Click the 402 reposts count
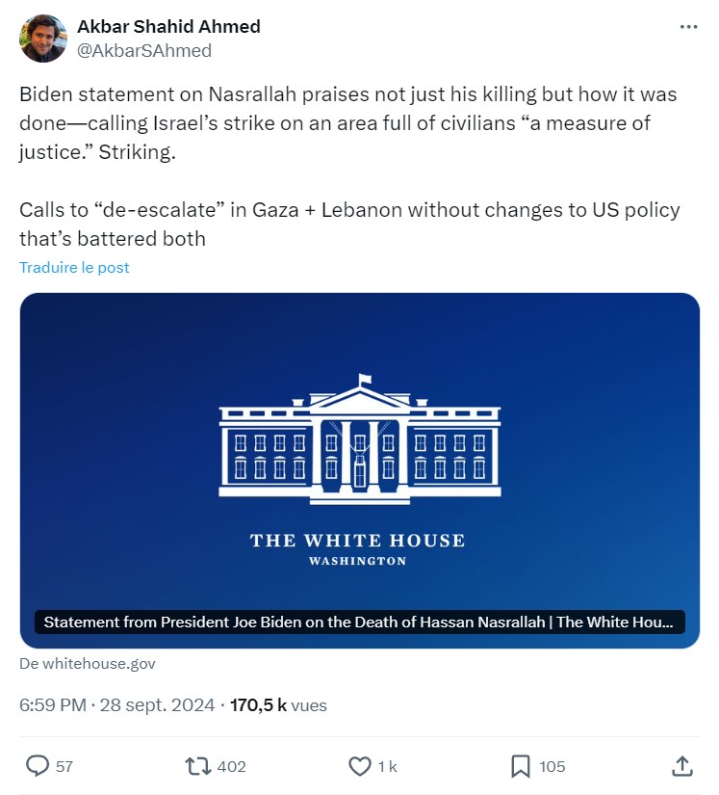Viewport: 719px width, 795px height. [x=232, y=767]
